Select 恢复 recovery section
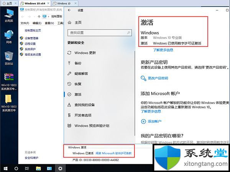The height and width of the screenshot is (172, 230). coord(78,84)
